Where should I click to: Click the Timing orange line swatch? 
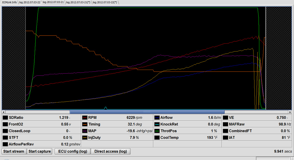[85, 124]
